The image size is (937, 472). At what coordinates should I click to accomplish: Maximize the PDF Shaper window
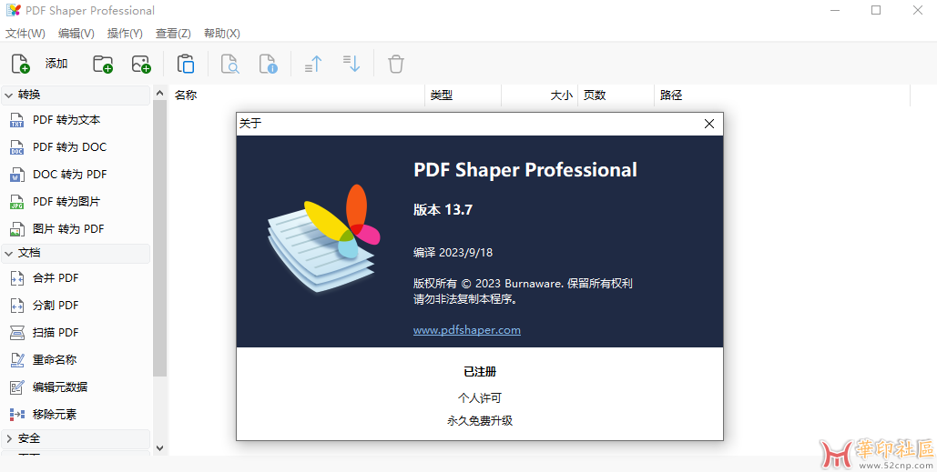[875, 10]
